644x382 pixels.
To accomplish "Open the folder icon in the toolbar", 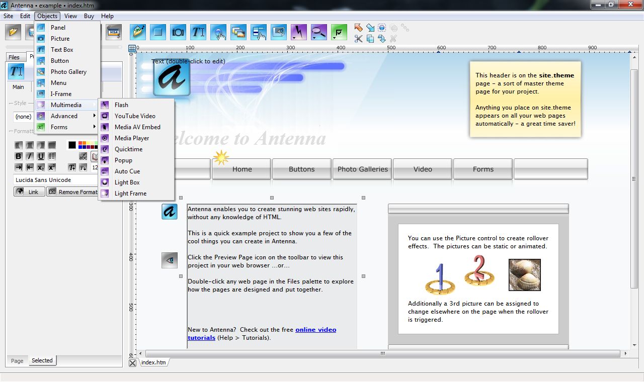I will [x=14, y=32].
